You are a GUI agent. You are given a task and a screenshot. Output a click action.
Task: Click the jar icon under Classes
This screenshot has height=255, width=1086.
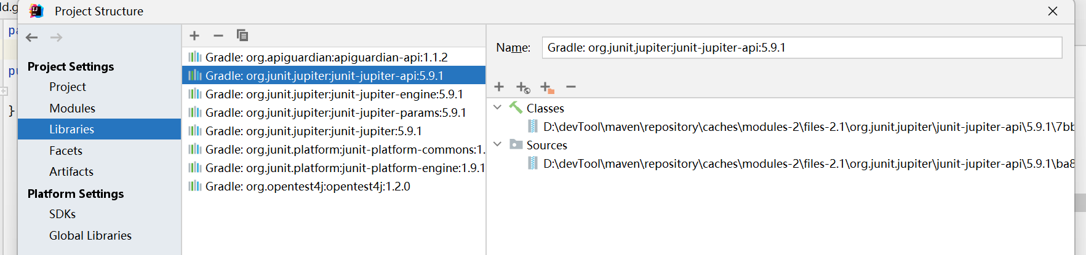click(x=533, y=126)
